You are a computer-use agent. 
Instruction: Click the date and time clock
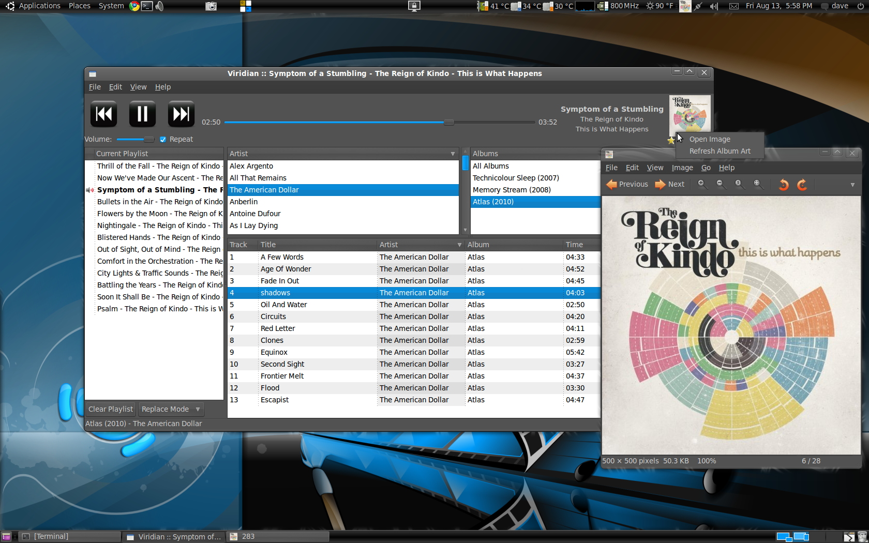pos(779,6)
